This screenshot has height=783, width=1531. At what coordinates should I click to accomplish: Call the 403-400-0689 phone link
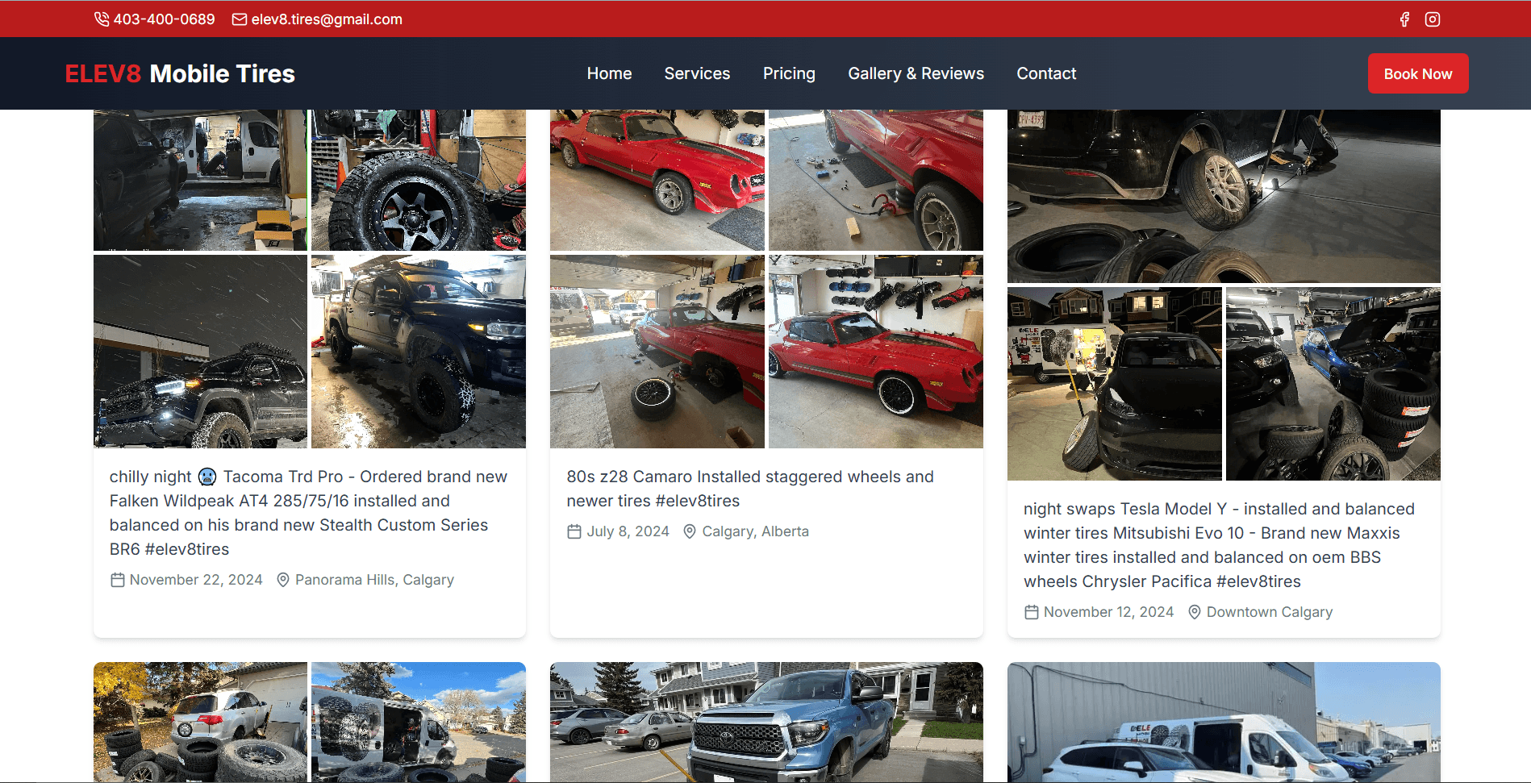pos(164,19)
